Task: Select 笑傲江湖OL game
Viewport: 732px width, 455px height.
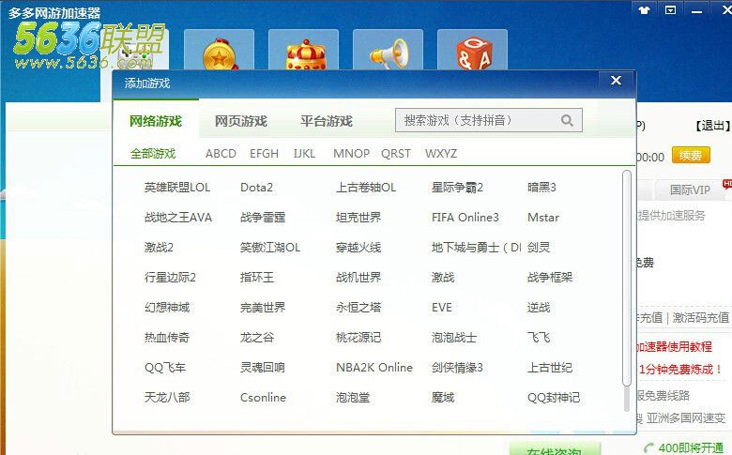Action: [x=270, y=248]
